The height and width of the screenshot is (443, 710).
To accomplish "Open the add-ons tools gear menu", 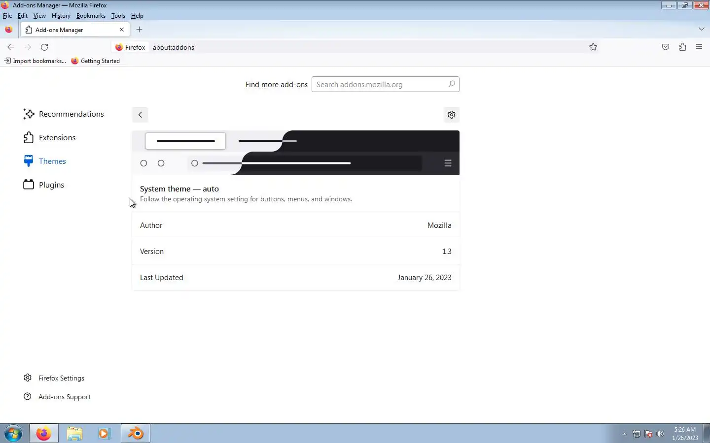I will tap(452, 115).
